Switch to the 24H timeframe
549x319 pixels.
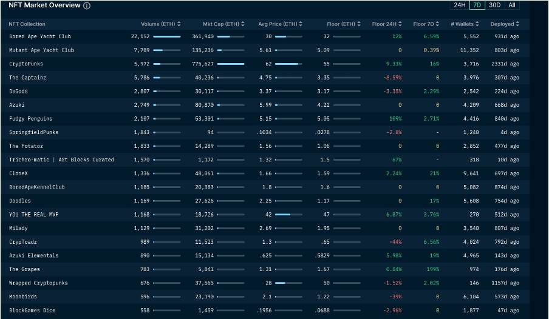pos(460,5)
